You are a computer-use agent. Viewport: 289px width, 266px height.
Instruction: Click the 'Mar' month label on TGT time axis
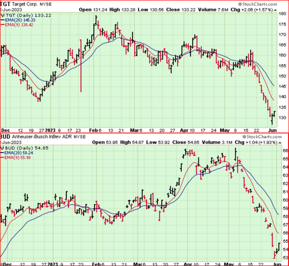134,130
